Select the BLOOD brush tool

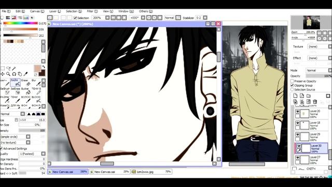[36, 99]
